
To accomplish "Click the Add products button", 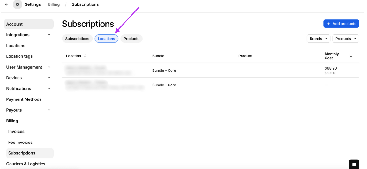I will coord(341,24).
